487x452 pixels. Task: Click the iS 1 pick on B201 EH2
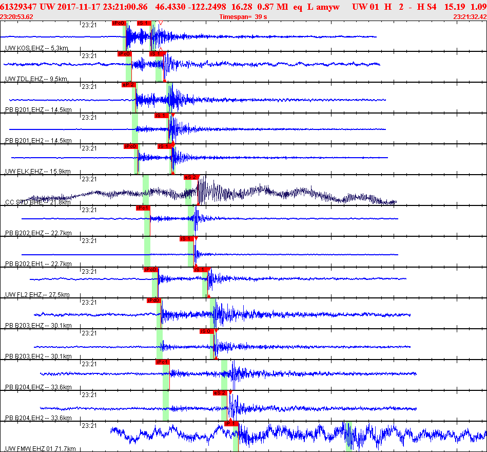pyautogui.click(x=162, y=116)
